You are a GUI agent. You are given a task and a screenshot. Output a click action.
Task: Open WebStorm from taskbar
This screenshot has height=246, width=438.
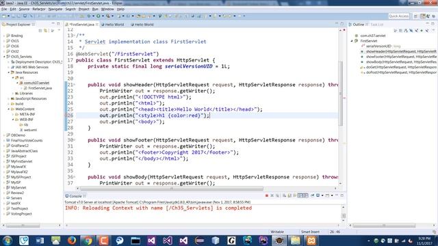[x=247, y=241]
